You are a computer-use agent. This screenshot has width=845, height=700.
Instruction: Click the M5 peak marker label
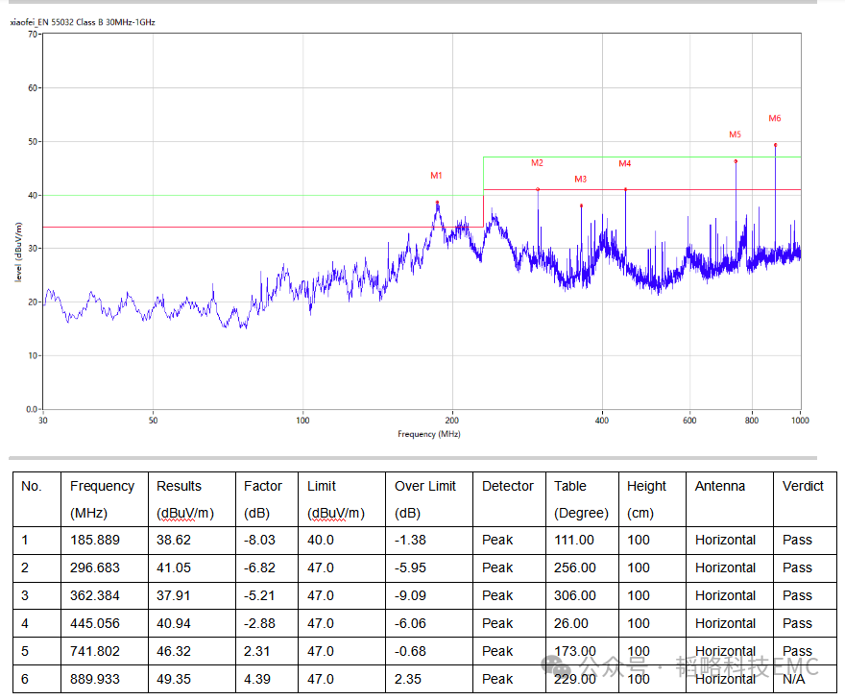coord(735,134)
